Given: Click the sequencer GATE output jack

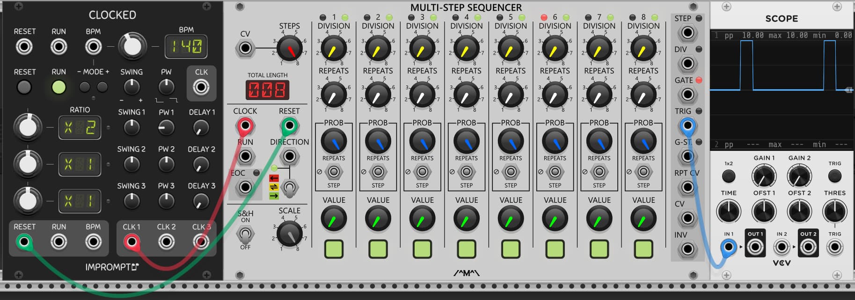Looking at the screenshot, I should tap(687, 94).
